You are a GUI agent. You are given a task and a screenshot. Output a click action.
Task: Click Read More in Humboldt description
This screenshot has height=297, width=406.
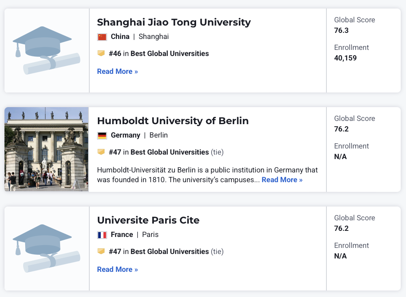tap(282, 180)
